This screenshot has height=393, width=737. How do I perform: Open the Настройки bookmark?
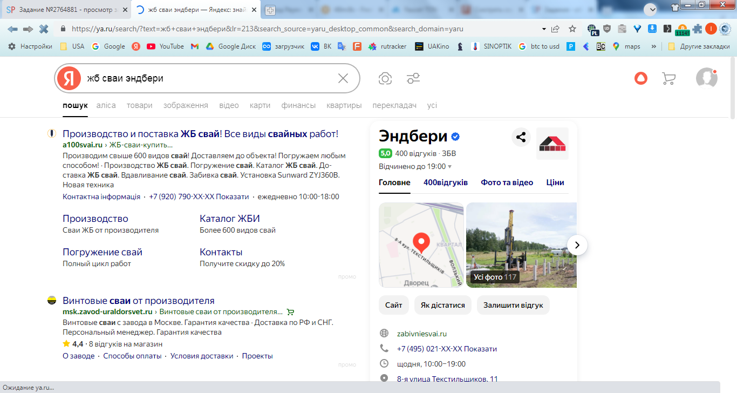tap(30, 46)
